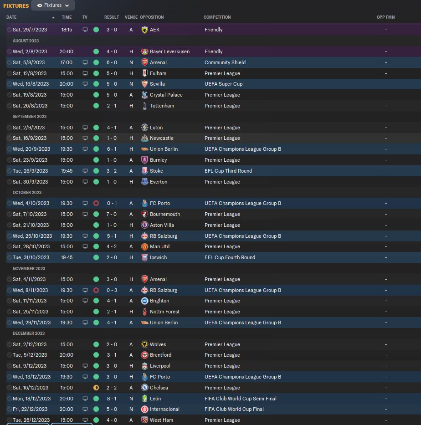Click the Bayer Leverkusen club badge
421x425 pixels.
pyautogui.click(x=144, y=51)
